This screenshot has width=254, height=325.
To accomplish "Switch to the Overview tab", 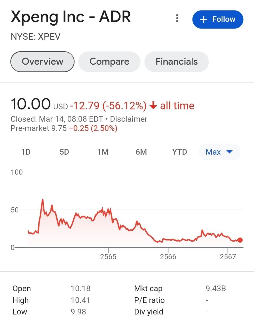I will [43, 62].
